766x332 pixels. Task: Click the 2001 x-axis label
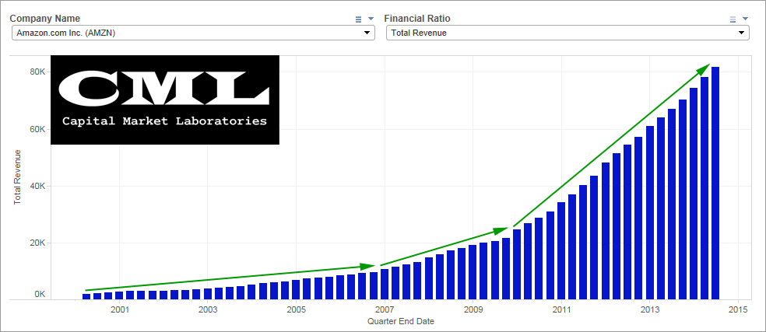[119, 310]
